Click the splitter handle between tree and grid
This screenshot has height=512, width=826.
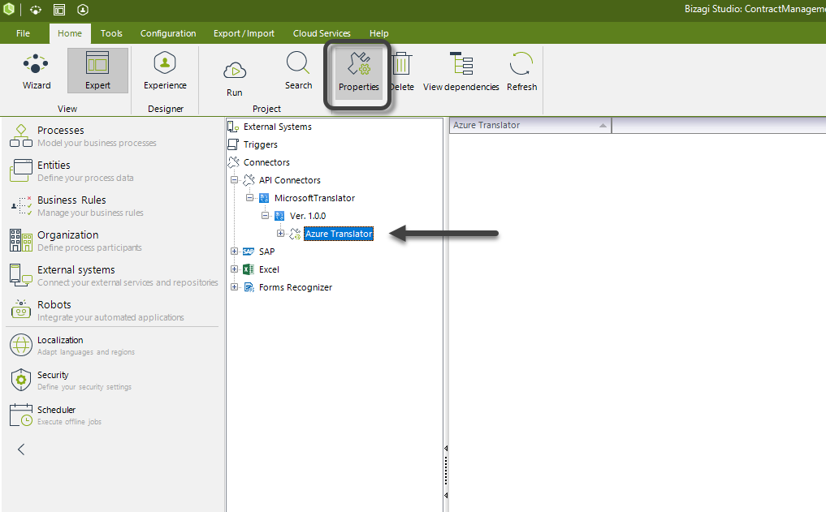pyautogui.click(x=446, y=471)
